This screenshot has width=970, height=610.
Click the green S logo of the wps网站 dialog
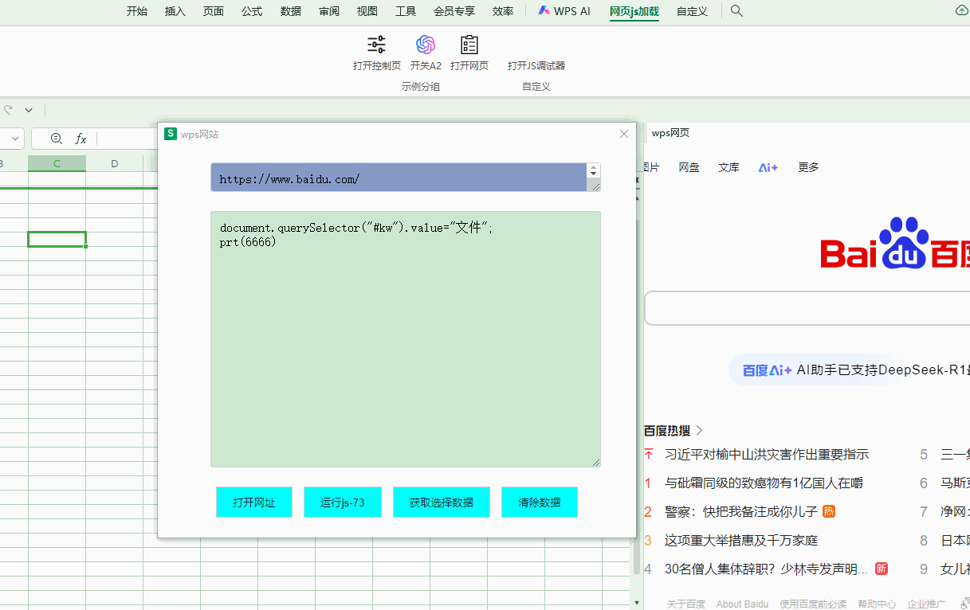pyautogui.click(x=171, y=134)
